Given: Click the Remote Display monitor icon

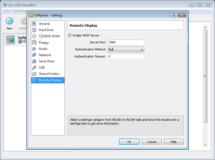Looking at the screenshot, I should point(34,80).
